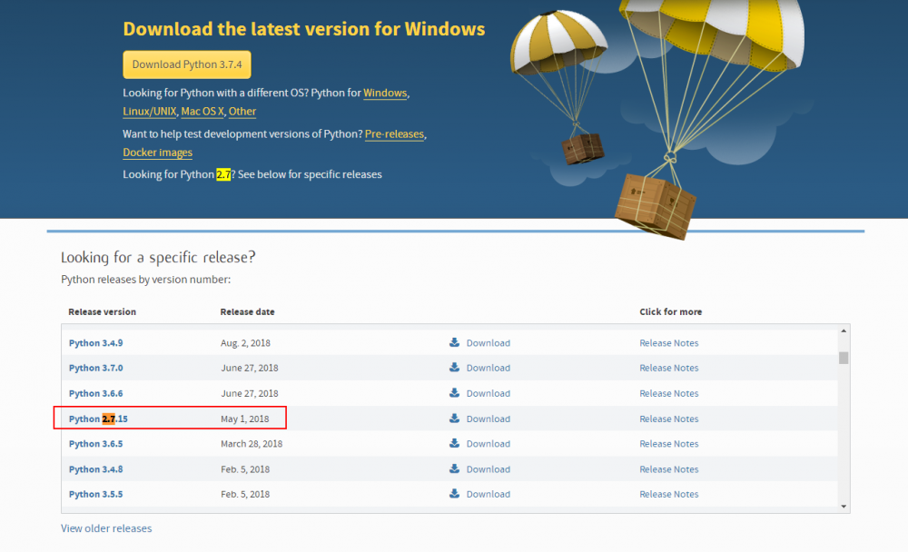This screenshot has width=908, height=552.
Task: Click Download text link for Python 2.7.15
Action: pos(489,419)
